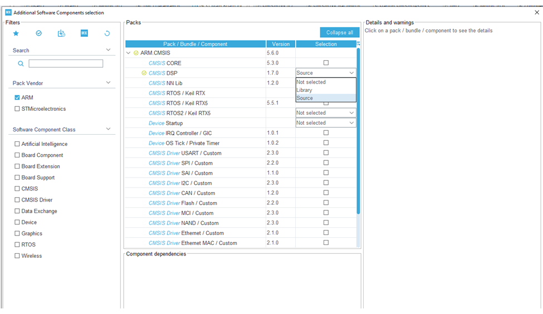543x314 pixels.
Task: Collapse the Search filter section
Action: (109, 50)
